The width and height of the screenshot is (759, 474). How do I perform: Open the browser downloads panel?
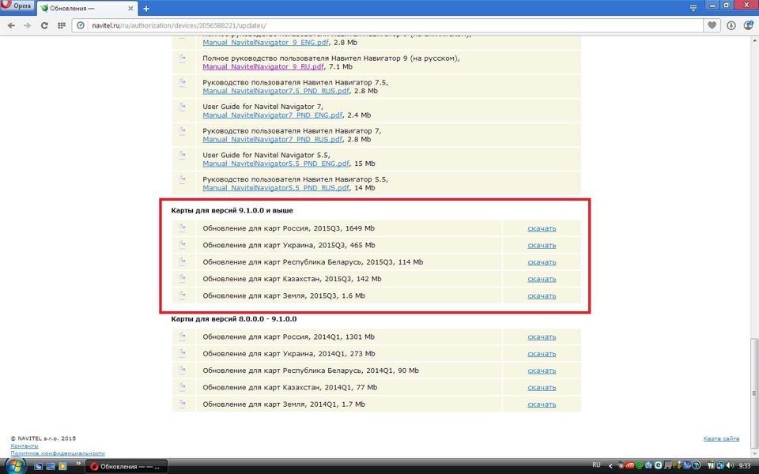click(x=731, y=25)
